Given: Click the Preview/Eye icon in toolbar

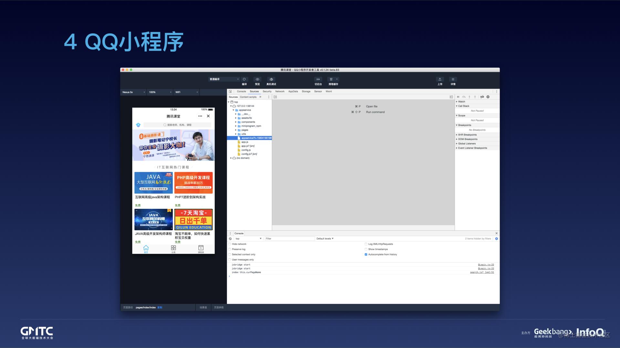Looking at the screenshot, I should click(x=257, y=79).
